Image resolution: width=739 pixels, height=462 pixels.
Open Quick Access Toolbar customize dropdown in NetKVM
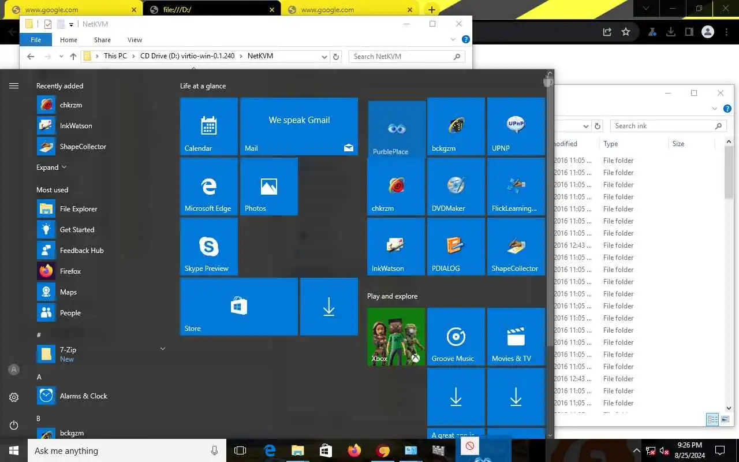[x=71, y=24]
